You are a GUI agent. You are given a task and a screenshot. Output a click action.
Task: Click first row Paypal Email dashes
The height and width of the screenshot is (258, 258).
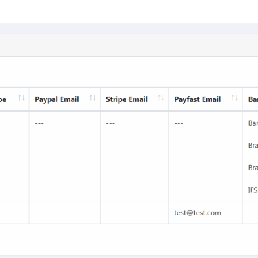coord(39,123)
